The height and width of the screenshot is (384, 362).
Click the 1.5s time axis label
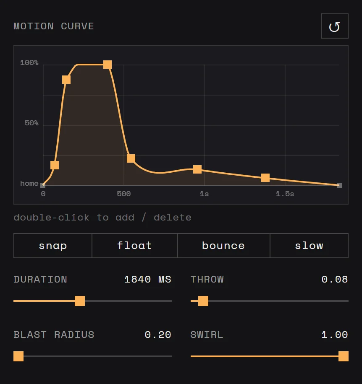click(x=285, y=194)
